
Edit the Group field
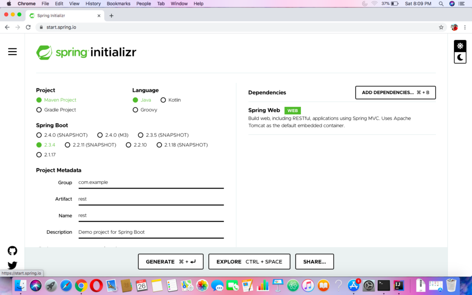coord(151,183)
